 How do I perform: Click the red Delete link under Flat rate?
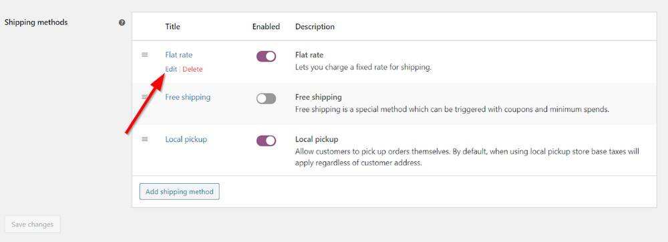point(192,69)
